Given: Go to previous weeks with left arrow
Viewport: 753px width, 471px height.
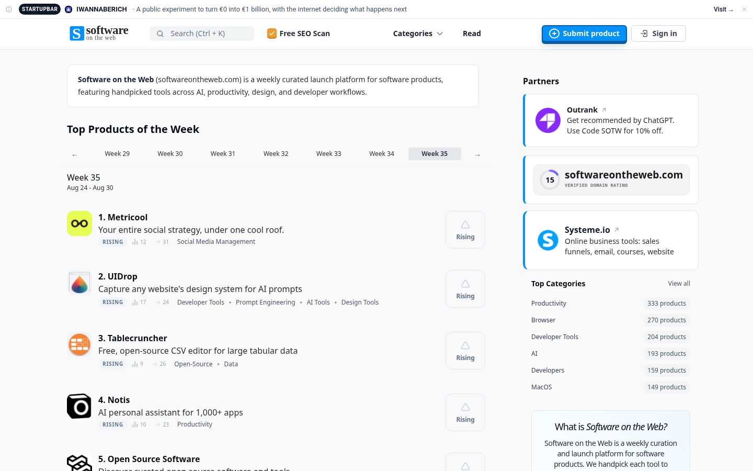Looking at the screenshot, I should pos(75,154).
